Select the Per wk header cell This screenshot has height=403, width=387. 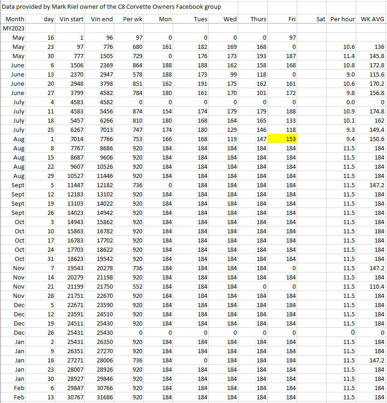pos(133,19)
